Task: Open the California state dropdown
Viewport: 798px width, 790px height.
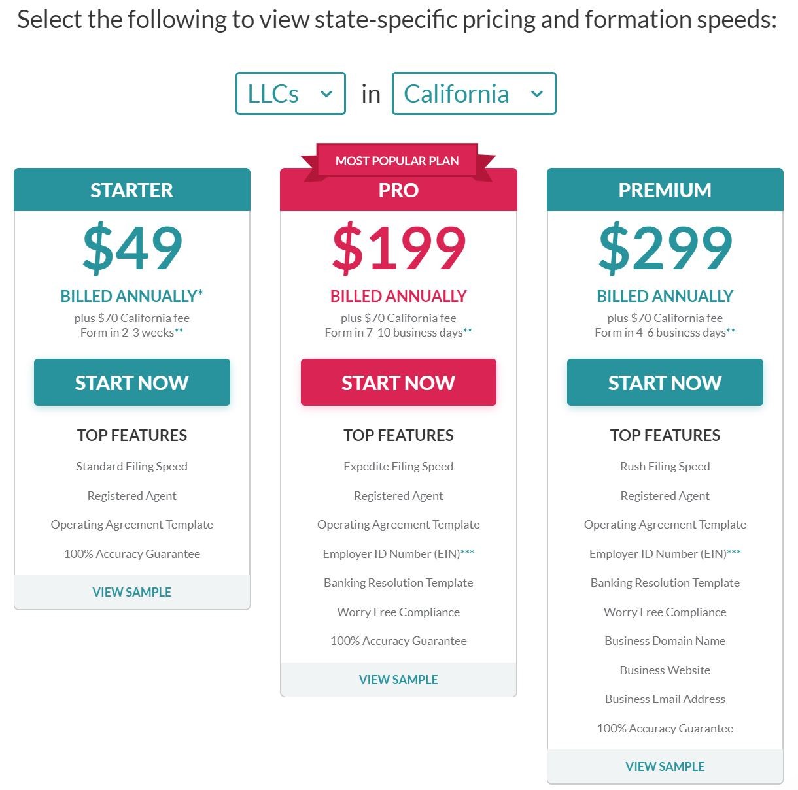Action: (x=474, y=93)
